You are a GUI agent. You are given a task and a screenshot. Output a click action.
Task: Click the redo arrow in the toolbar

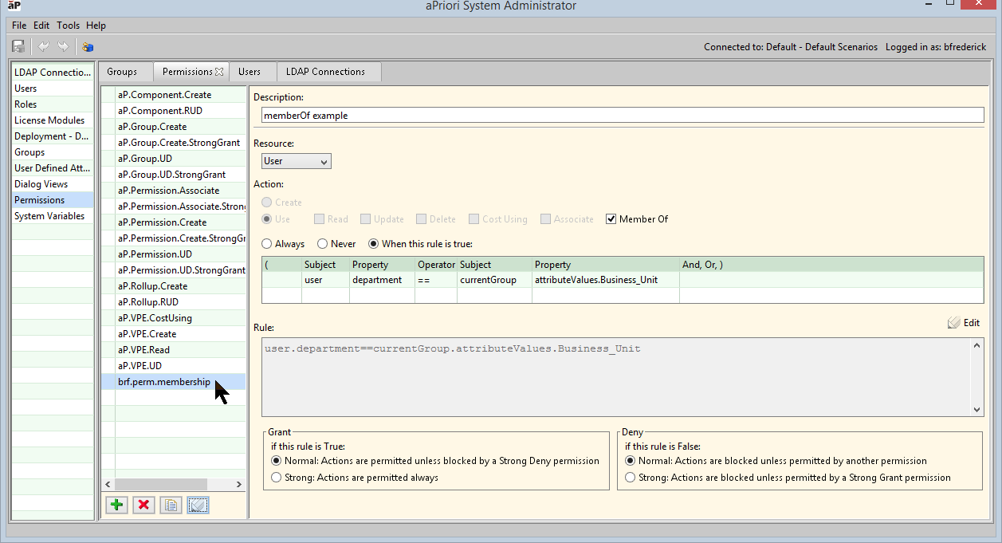pyautogui.click(x=63, y=47)
